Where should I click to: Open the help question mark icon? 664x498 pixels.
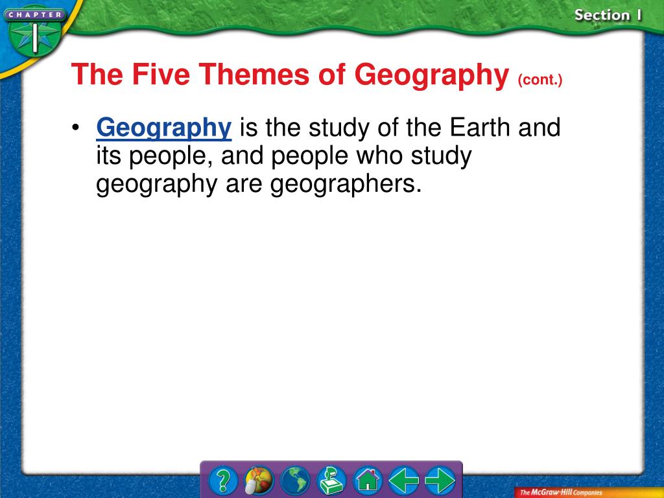[223, 480]
